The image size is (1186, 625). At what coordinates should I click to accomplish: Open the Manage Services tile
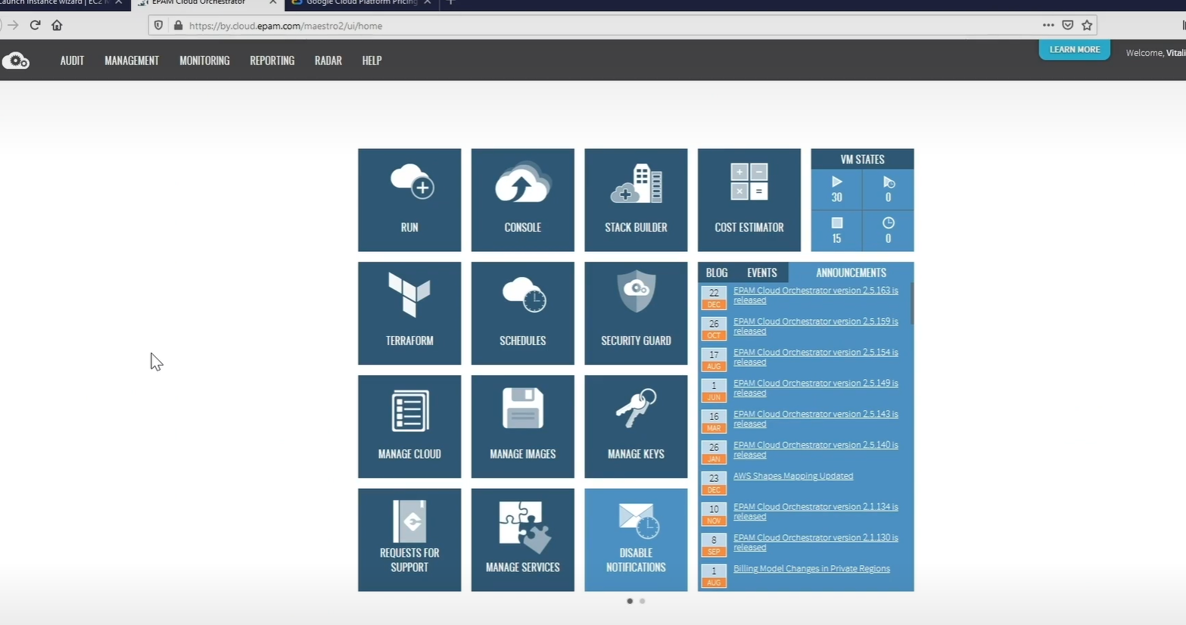click(523, 539)
